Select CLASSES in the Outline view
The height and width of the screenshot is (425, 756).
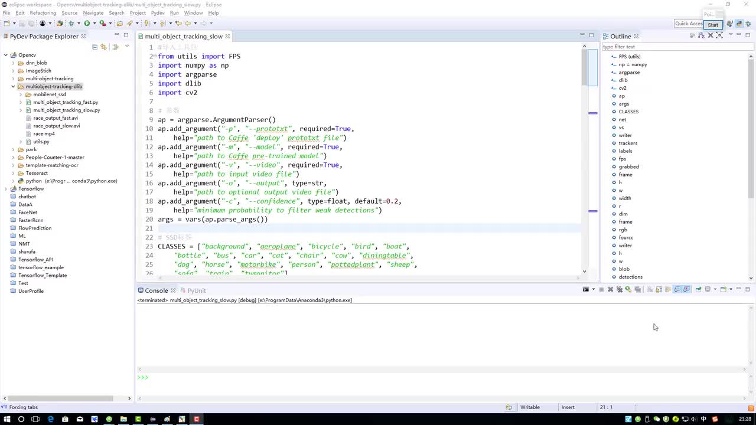click(628, 112)
